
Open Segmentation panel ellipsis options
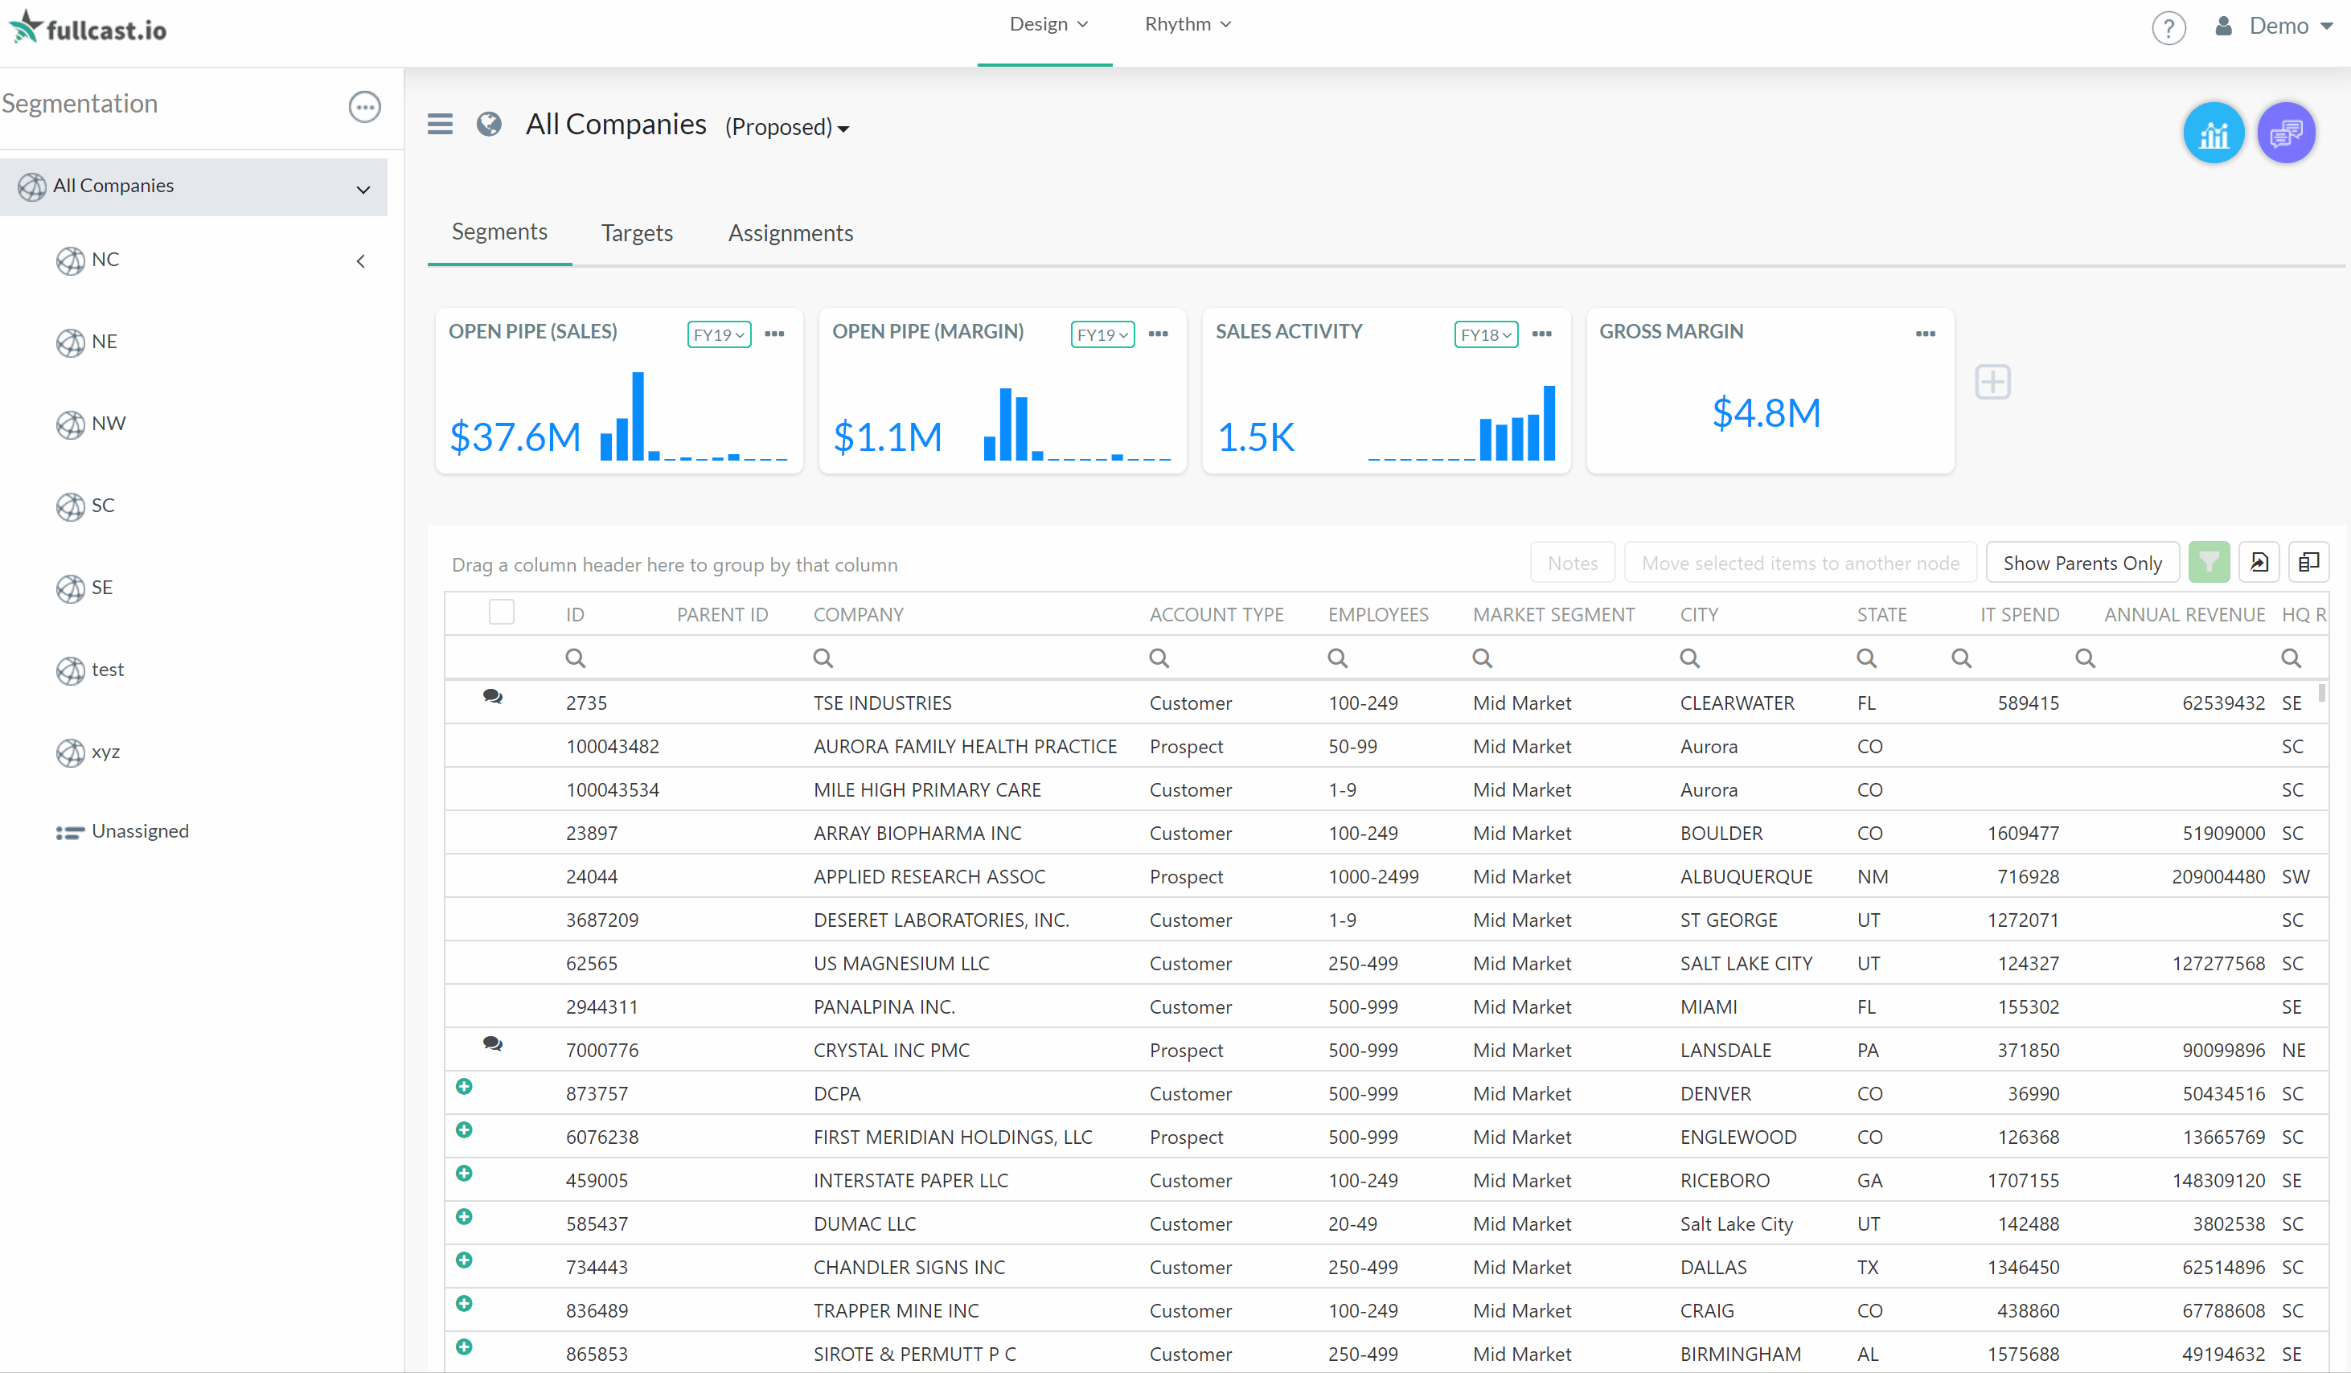point(364,106)
